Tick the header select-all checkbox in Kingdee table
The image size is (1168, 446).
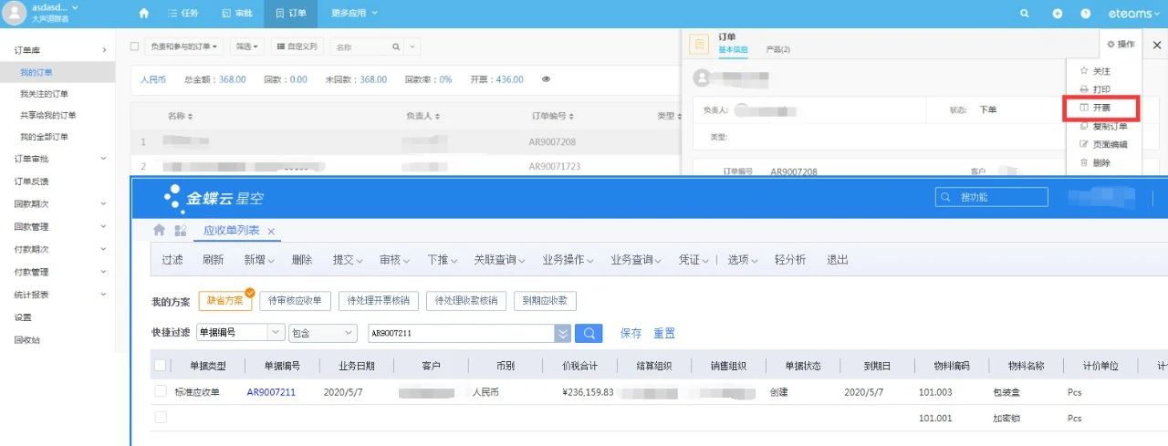click(x=161, y=366)
